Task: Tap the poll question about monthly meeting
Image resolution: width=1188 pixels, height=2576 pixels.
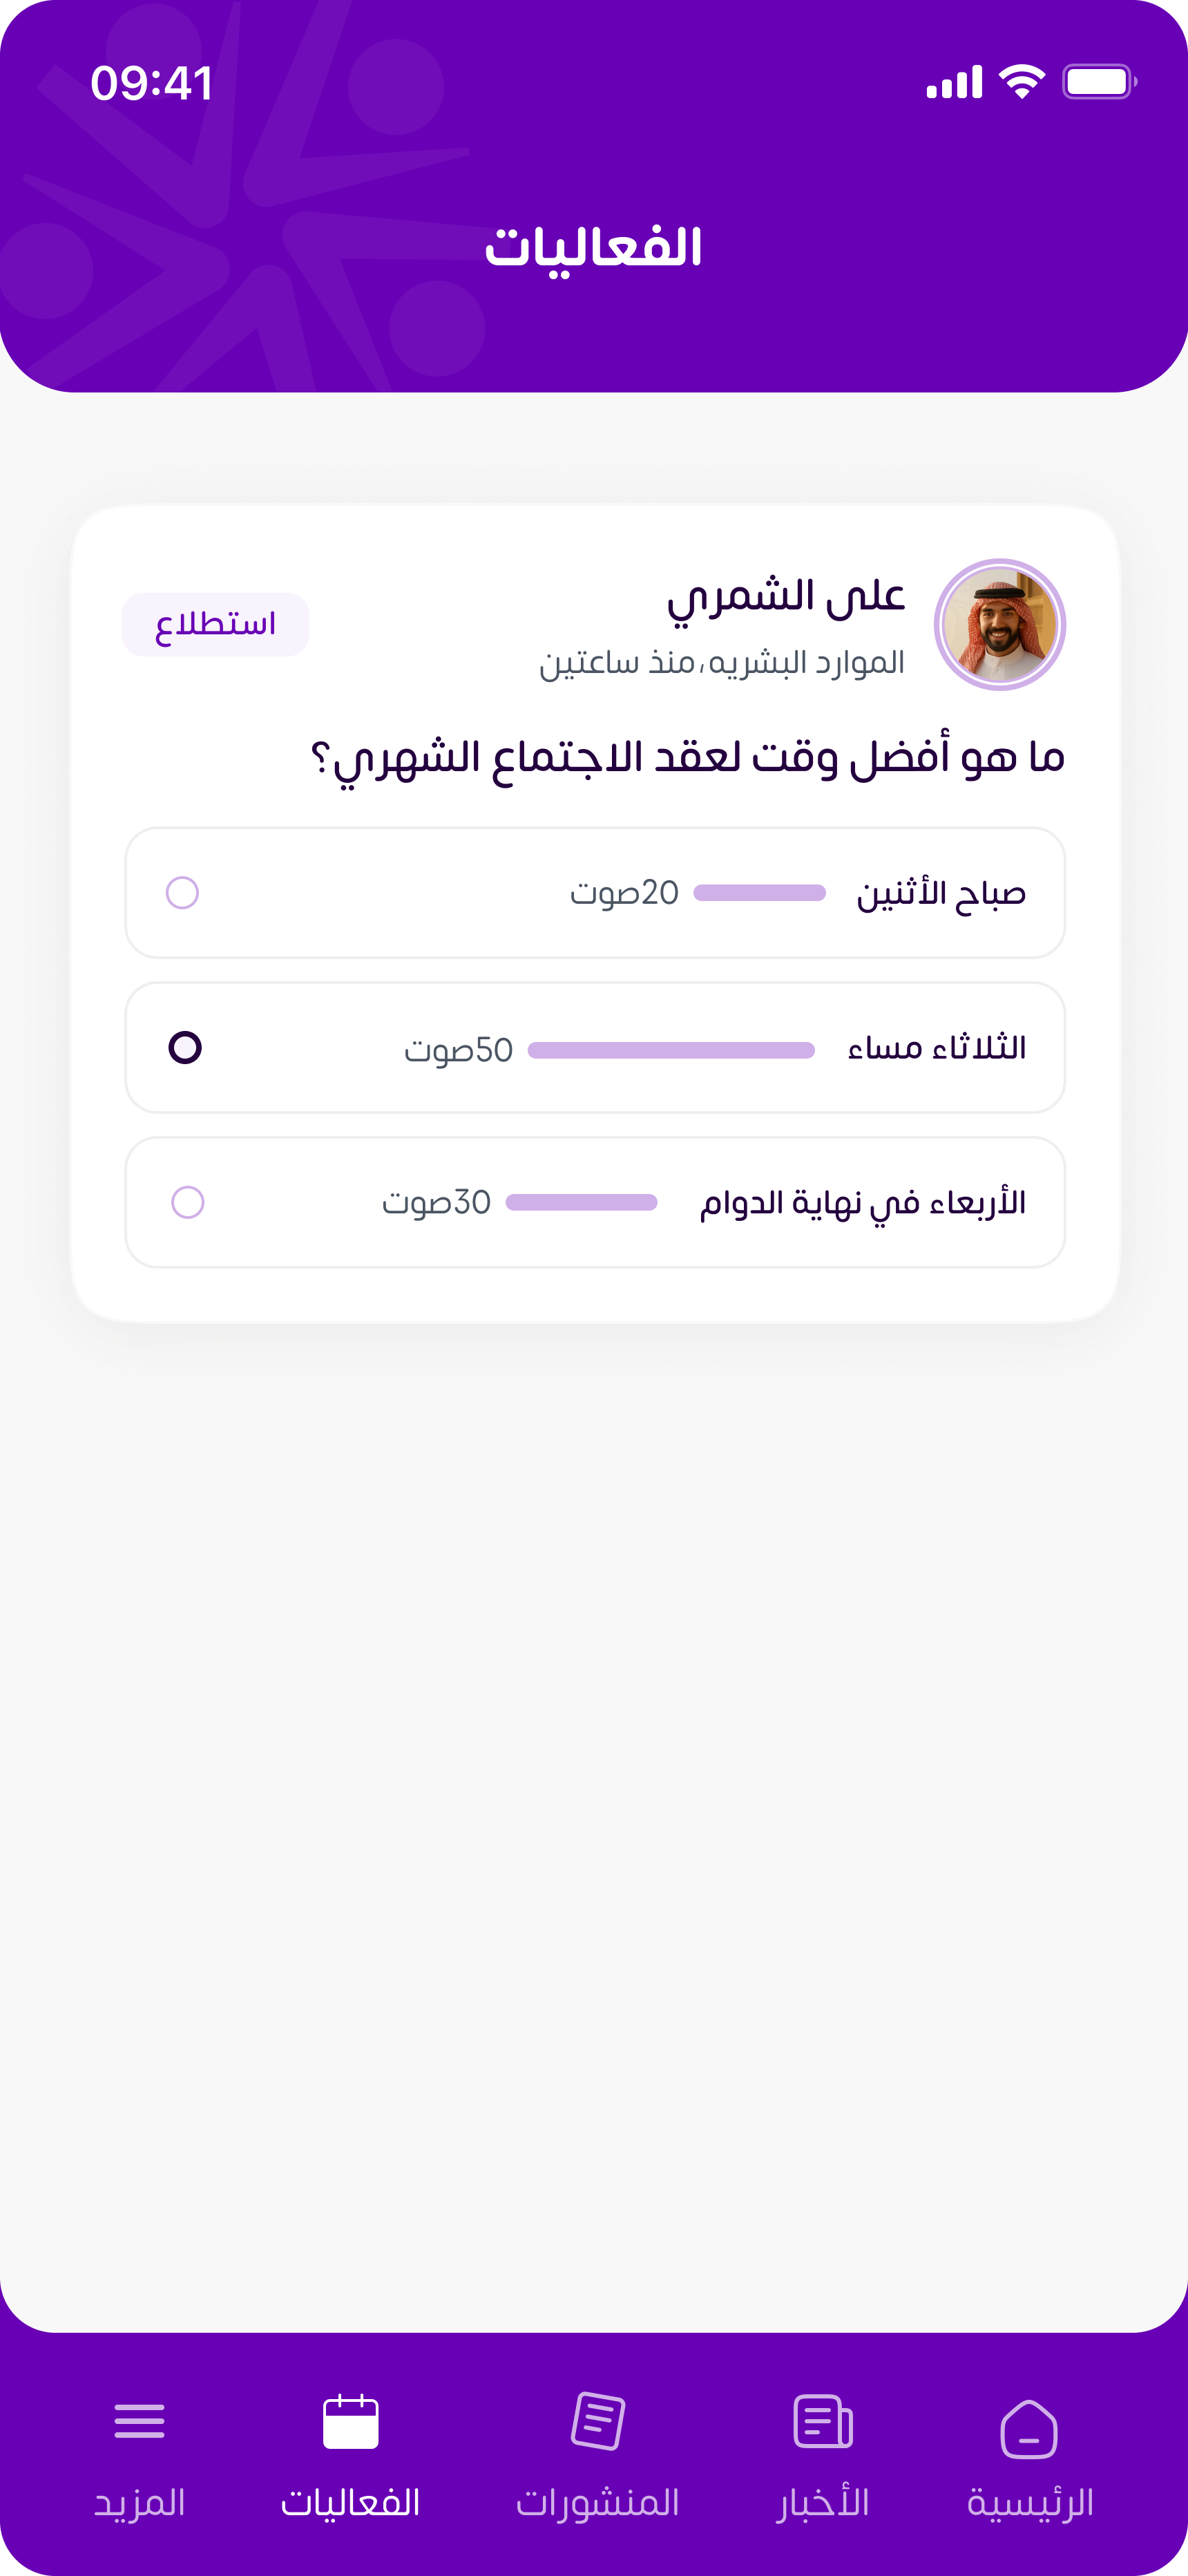Action: pos(688,758)
